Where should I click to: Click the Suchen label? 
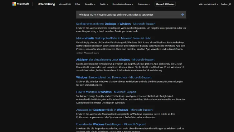pyautogui.click(x=224, y=4)
